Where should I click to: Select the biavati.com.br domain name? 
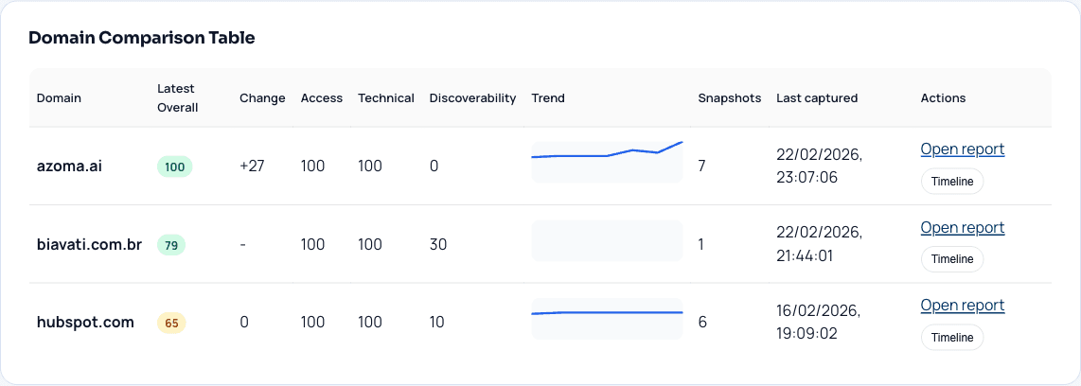tap(89, 245)
